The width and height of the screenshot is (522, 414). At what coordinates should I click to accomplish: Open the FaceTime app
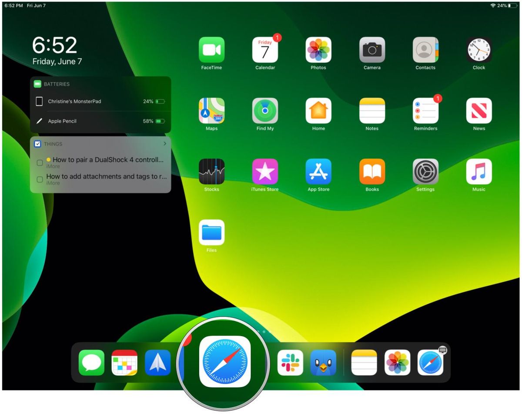tap(212, 50)
